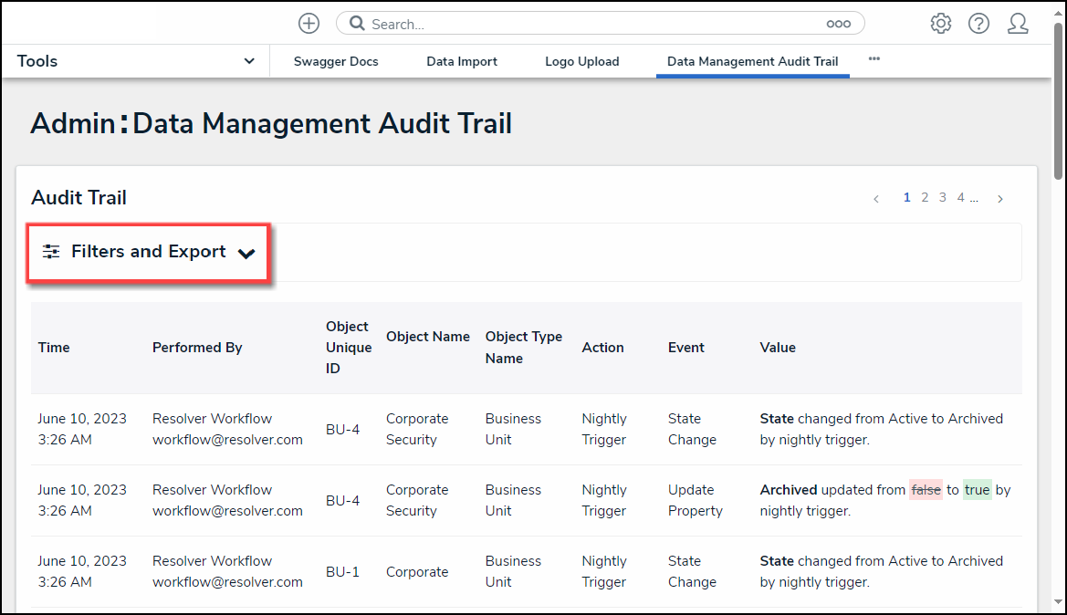This screenshot has width=1067, height=615.
Task: Open the user profile icon
Action: 1018,24
